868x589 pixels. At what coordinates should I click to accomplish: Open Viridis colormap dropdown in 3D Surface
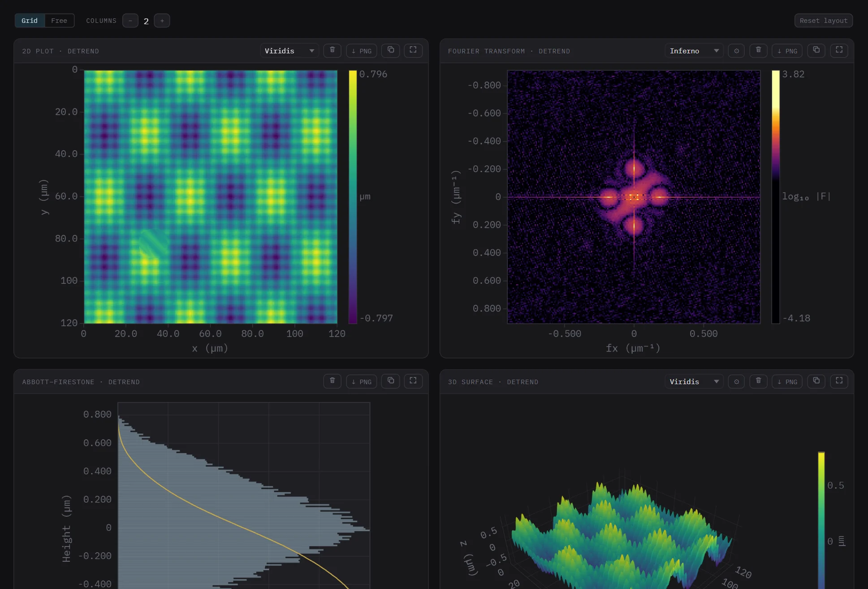[x=694, y=381]
